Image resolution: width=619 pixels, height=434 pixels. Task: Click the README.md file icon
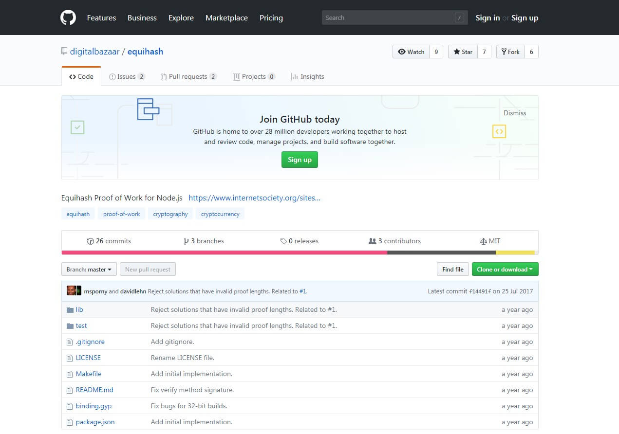[70, 390]
